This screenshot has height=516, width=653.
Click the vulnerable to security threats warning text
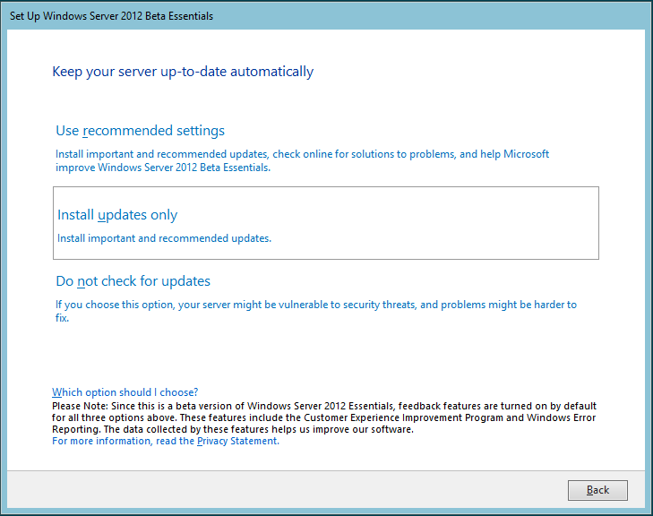pyautogui.click(x=316, y=311)
